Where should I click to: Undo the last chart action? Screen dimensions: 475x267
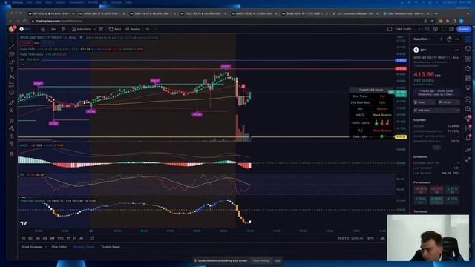click(148, 29)
